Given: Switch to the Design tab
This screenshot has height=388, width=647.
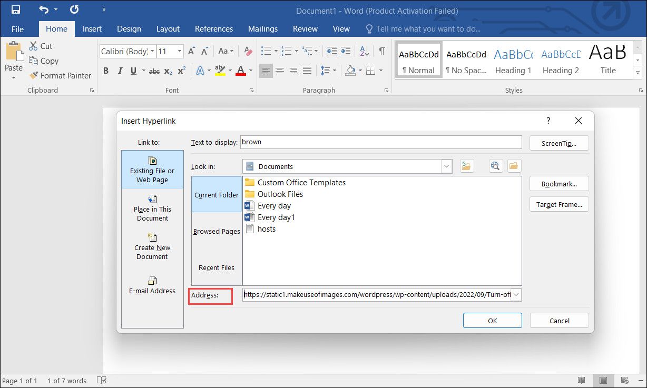Looking at the screenshot, I should (129, 29).
